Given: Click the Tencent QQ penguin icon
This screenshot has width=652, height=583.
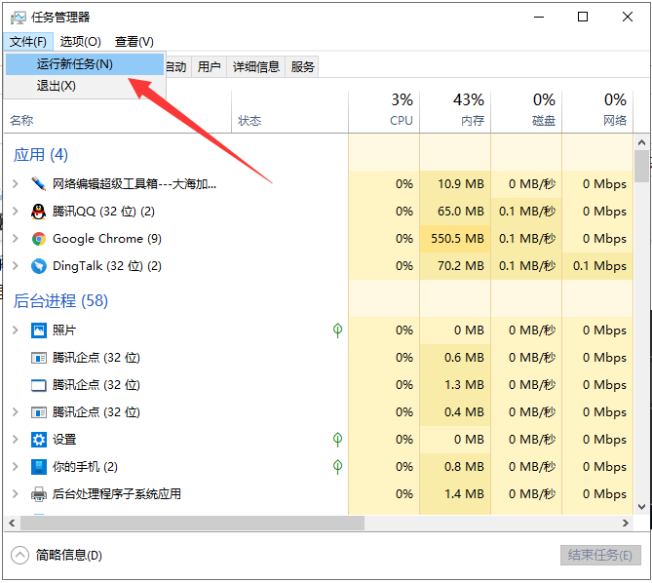Looking at the screenshot, I should click(x=39, y=212).
